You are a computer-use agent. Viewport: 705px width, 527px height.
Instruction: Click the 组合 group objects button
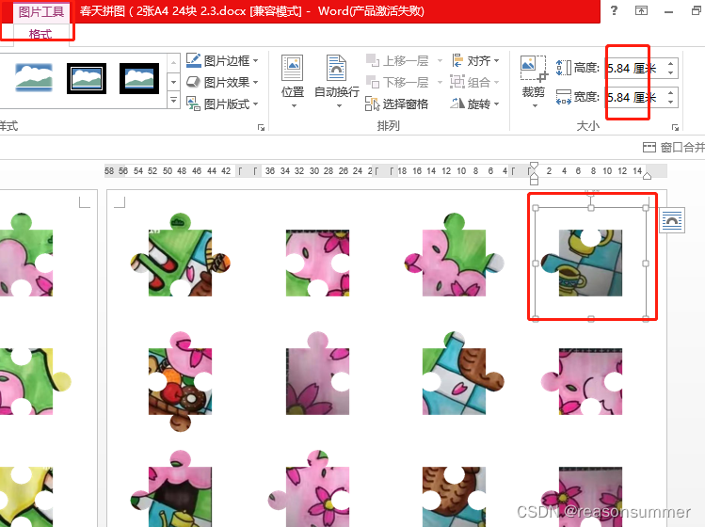point(475,82)
